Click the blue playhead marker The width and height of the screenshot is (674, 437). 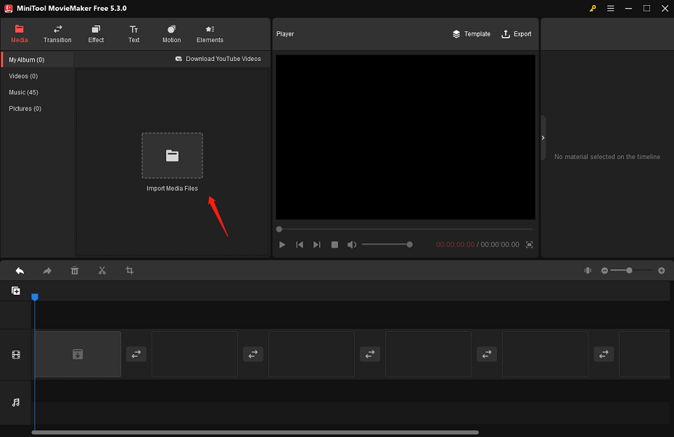click(35, 297)
